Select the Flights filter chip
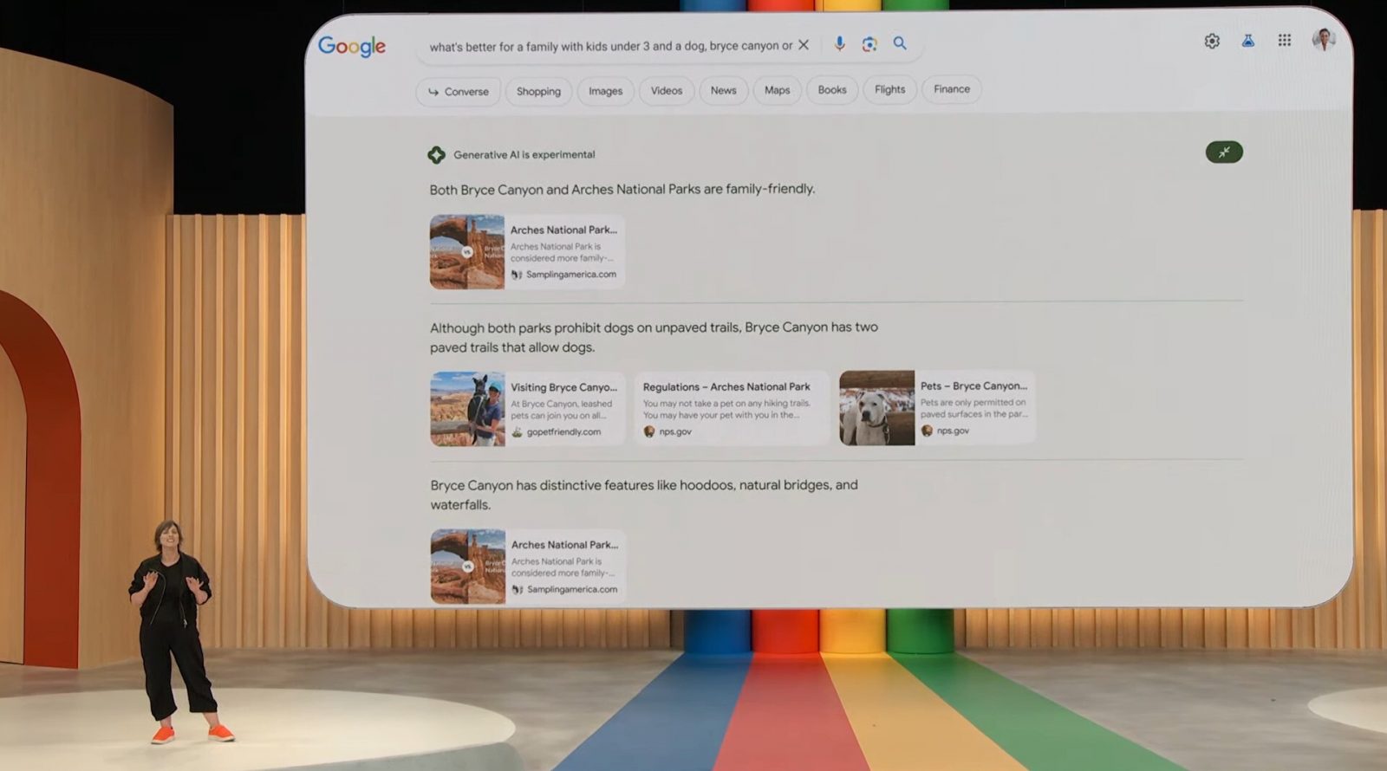Screen dimensions: 1387x771 coord(889,89)
